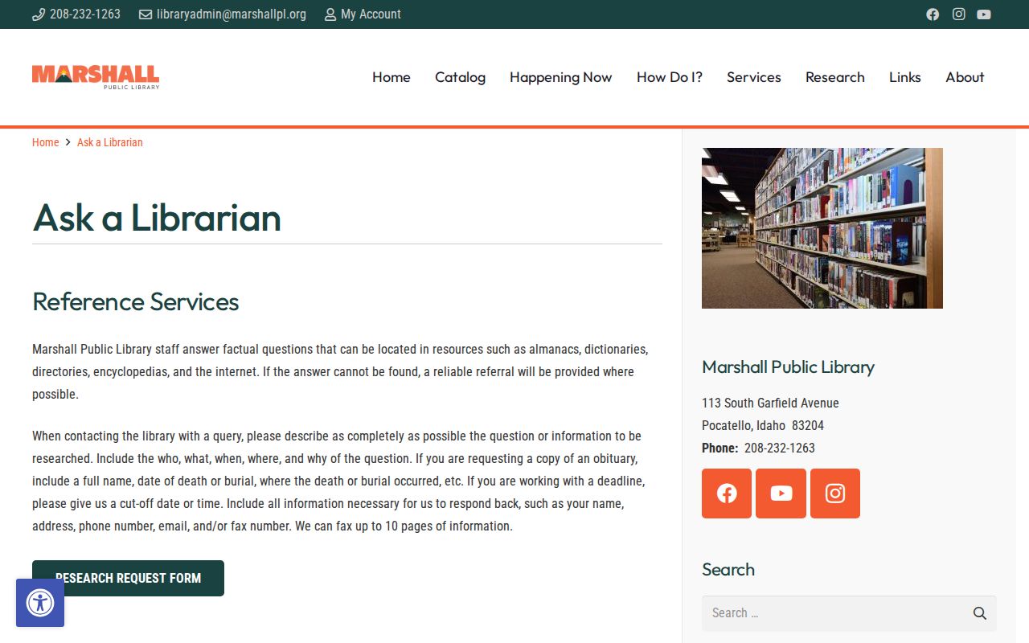Screen dimensions: 1029x643
Task: Open the Links menu
Action: (905, 77)
